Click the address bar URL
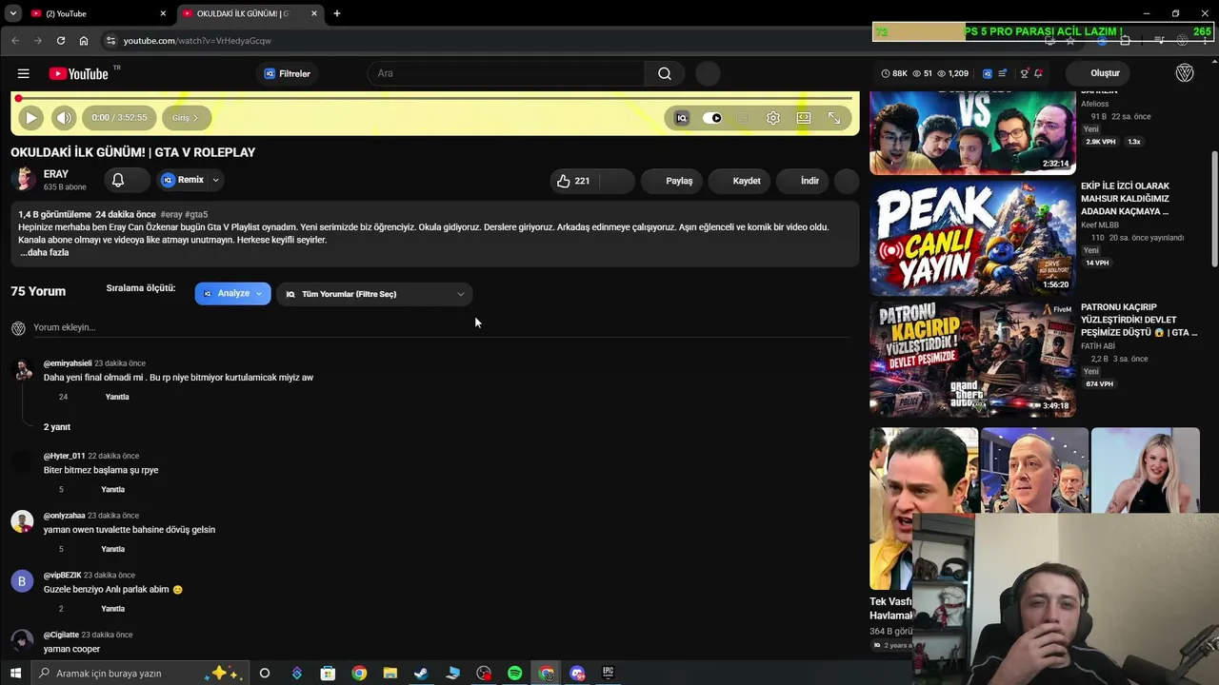 [x=197, y=41]
